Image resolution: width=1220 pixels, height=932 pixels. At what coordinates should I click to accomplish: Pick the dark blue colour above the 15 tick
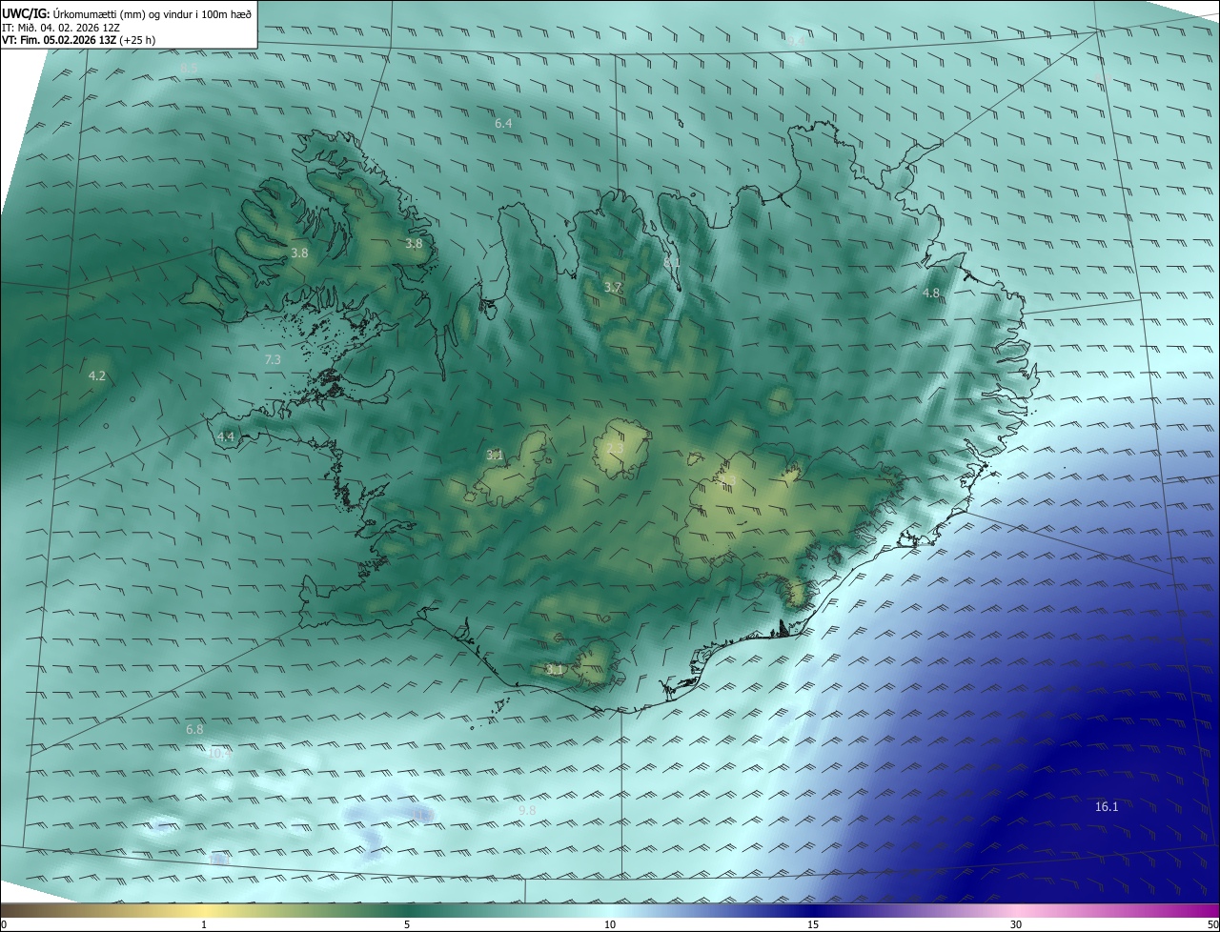pos(813,911)
